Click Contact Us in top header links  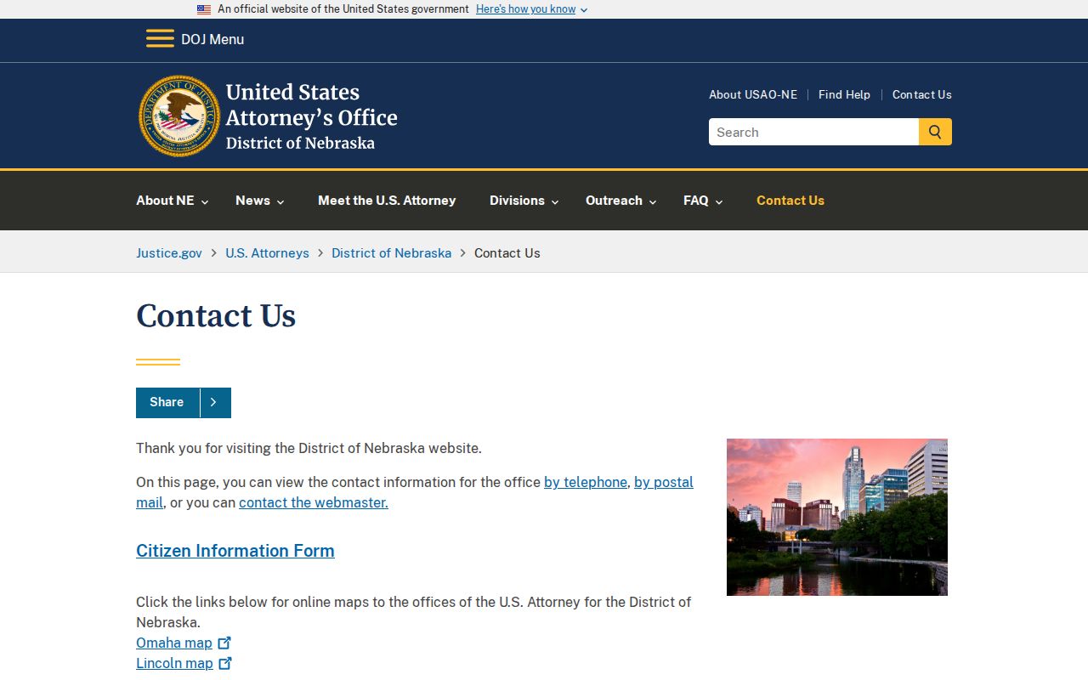922,94
